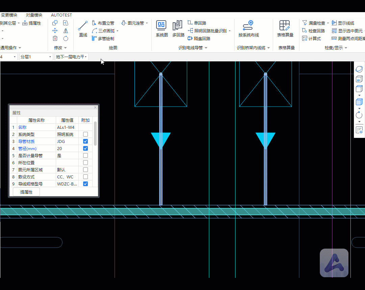Uncheck the 管径(mm) additional checkbox

(x=86, y=148)
